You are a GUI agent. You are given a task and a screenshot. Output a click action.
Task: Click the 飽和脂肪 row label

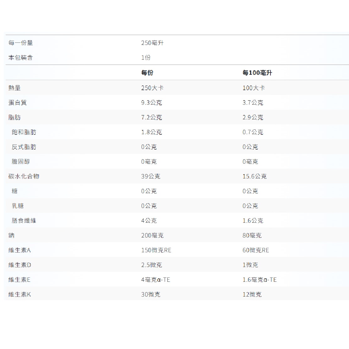pos(24,132)
